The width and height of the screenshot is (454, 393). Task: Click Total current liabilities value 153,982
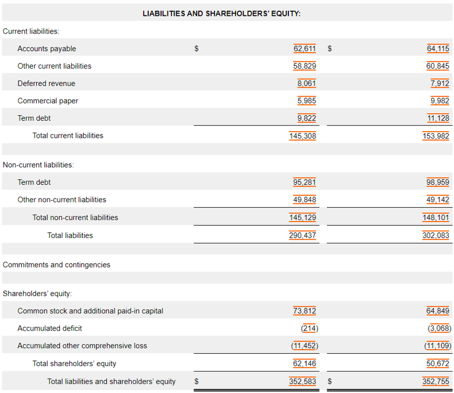(x=436, y=136)
